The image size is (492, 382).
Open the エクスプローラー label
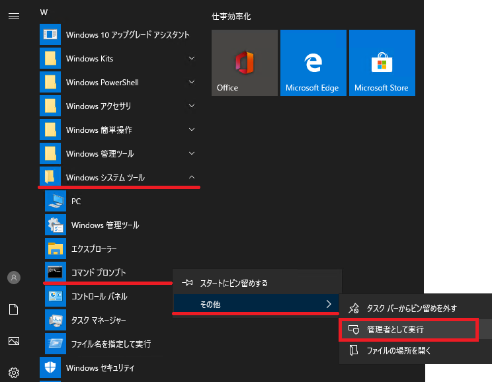coord(94,248)
